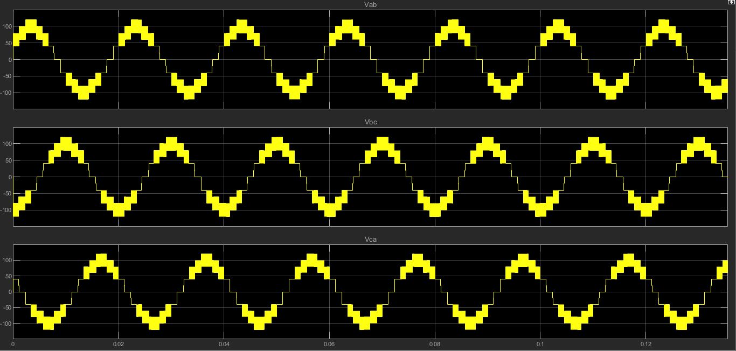Click the 0.06 time axis tick label
The image size is (736, 351).
(x=329, y=343)
